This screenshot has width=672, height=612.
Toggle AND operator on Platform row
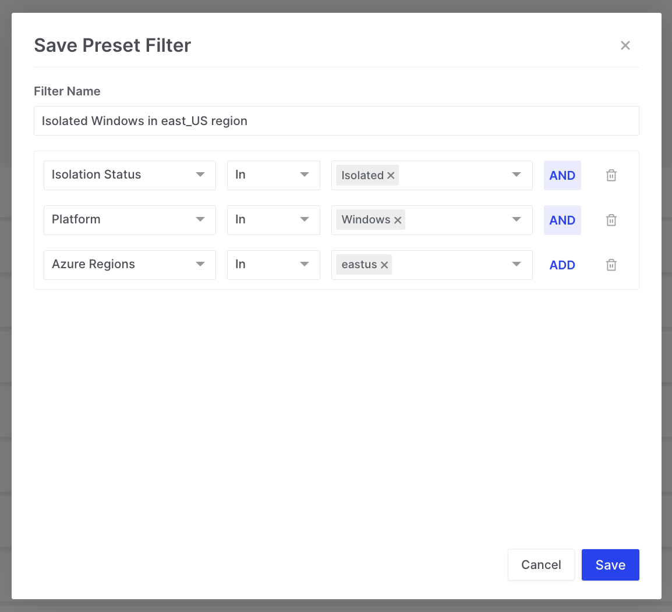tap(562, 220)
